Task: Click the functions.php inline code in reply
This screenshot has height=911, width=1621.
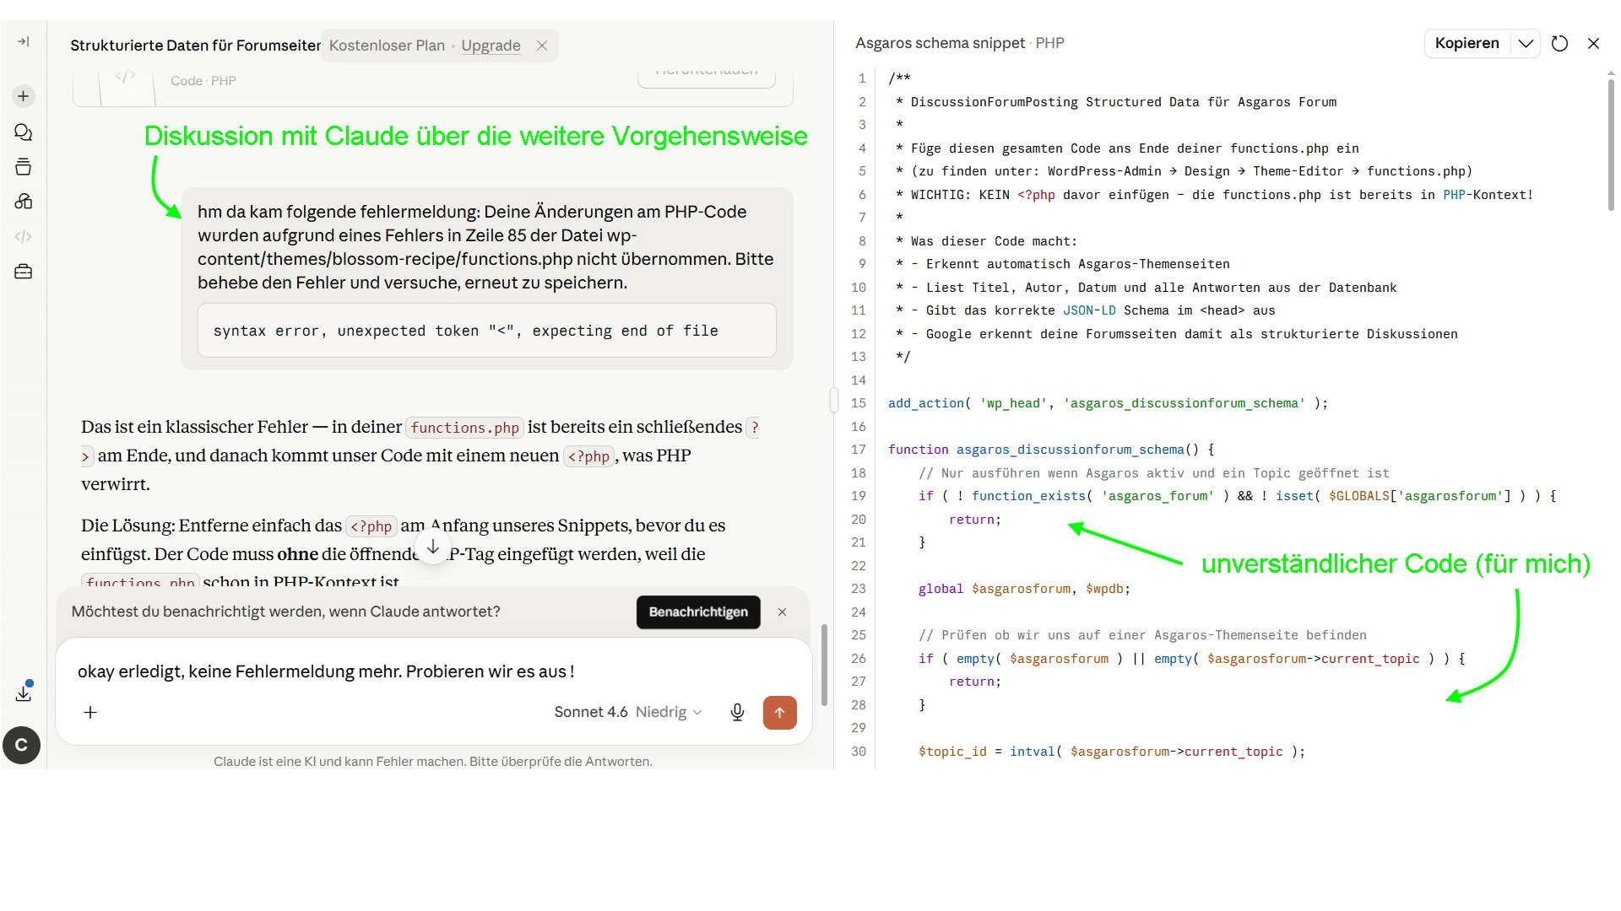Action: coord(464,428)
